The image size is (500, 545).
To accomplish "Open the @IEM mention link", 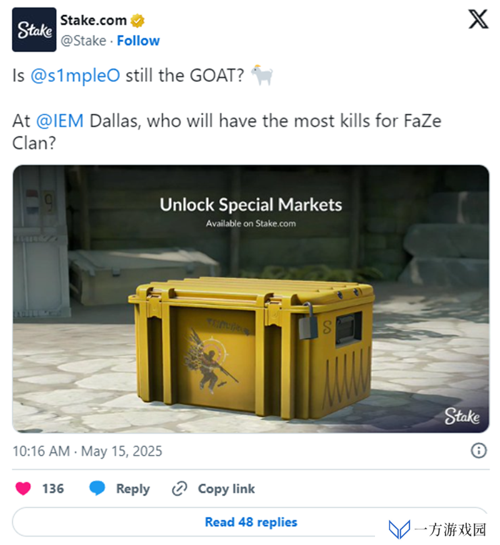I will pyautogui.click(x=60, y=121).
